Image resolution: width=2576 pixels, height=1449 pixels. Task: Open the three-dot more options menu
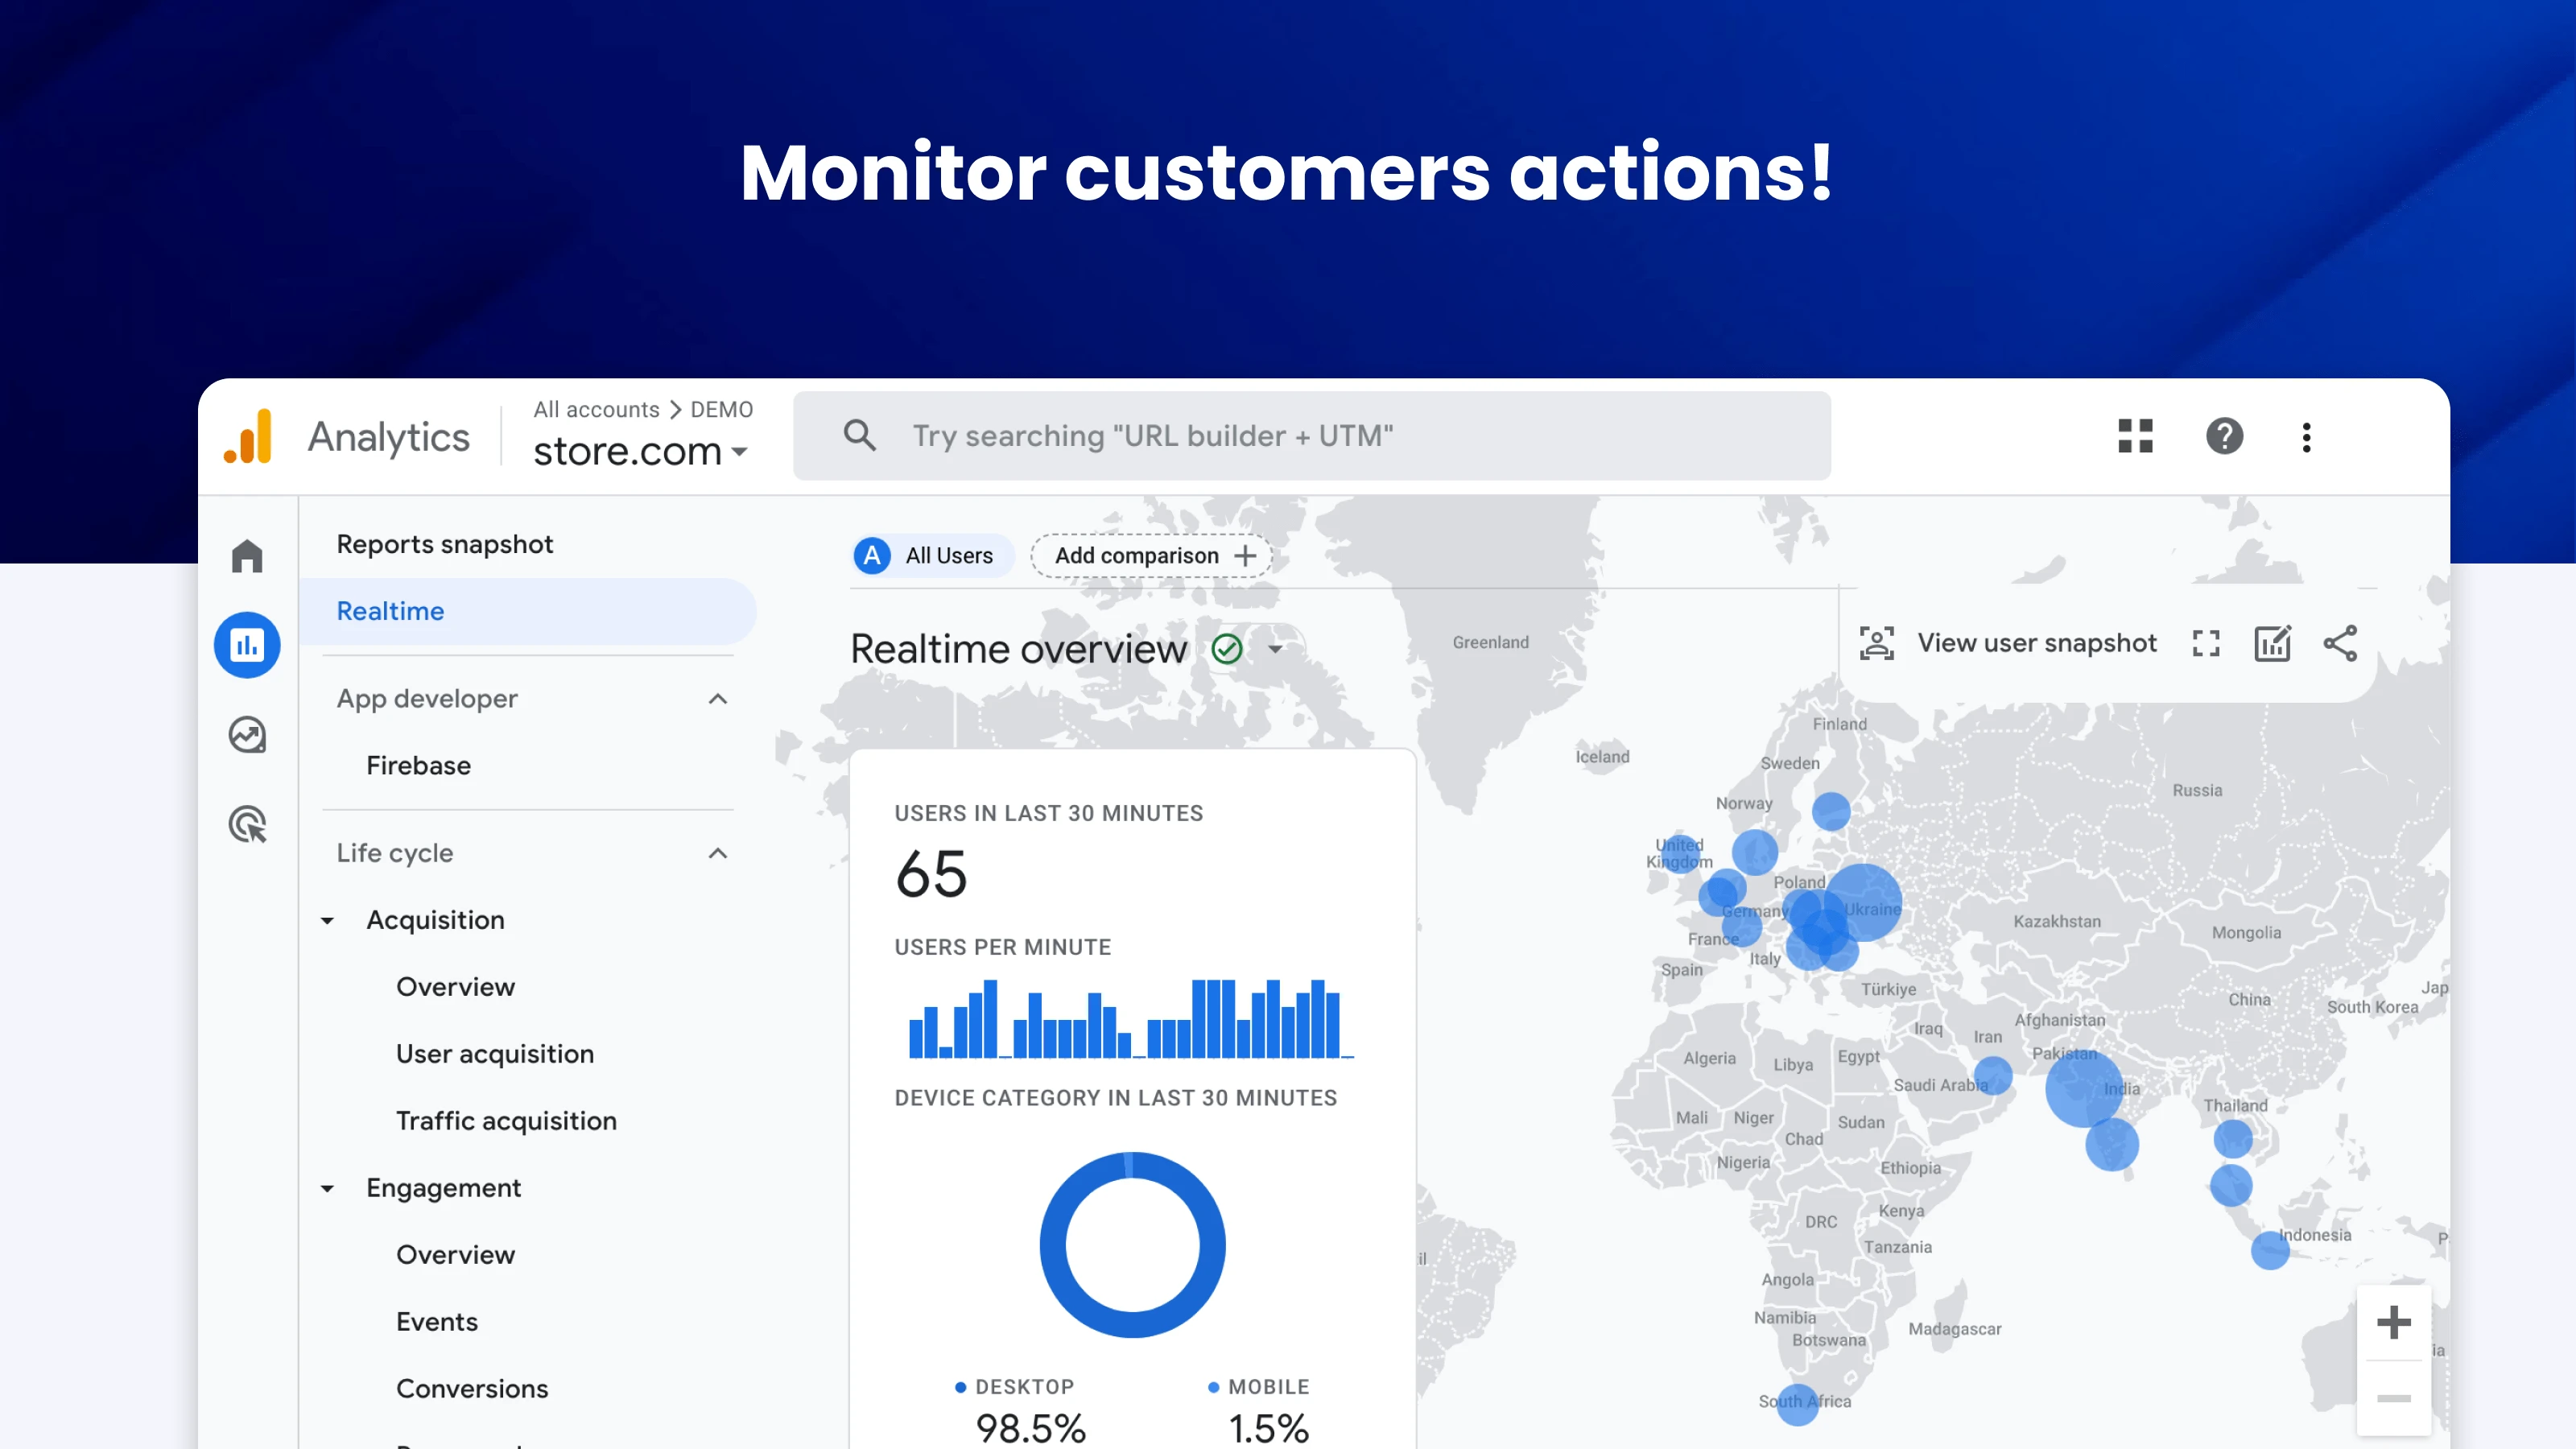2306,437
